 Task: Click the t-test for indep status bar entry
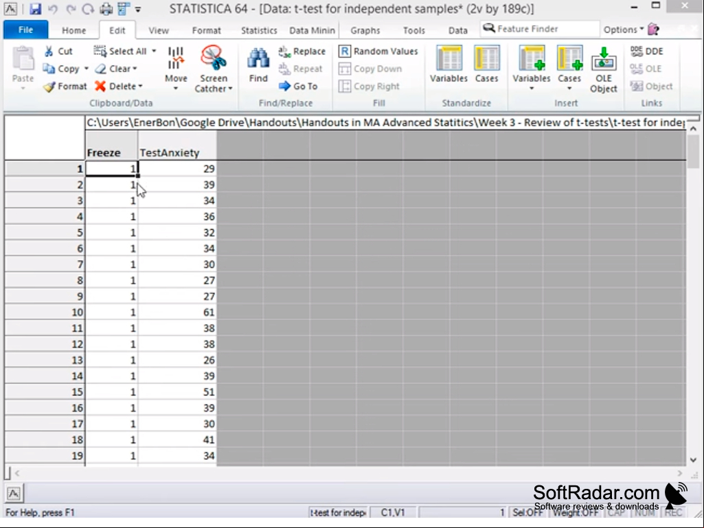339,512
